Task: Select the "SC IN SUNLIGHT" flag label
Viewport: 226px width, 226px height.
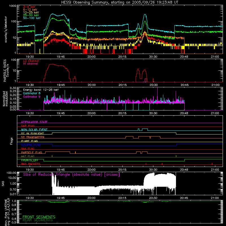Action: 32,133
